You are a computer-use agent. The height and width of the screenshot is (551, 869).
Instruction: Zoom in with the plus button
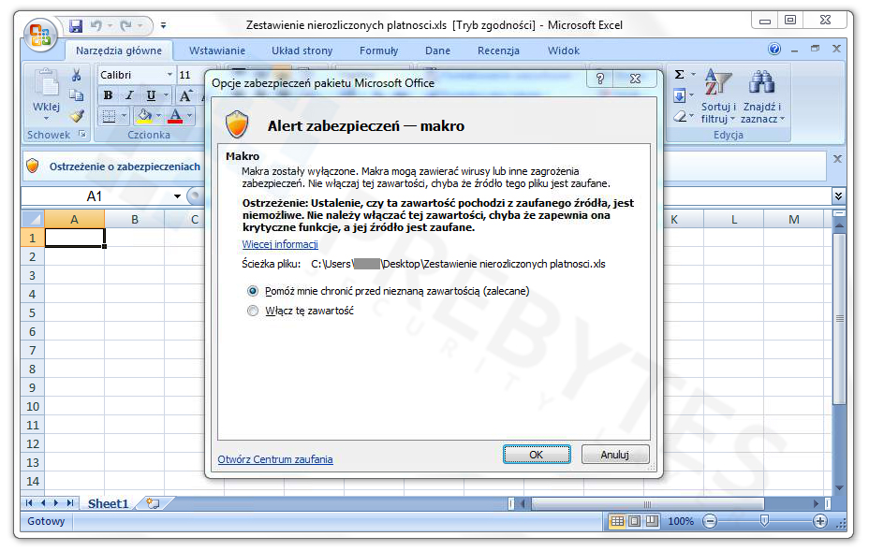[x=820, y=521]
